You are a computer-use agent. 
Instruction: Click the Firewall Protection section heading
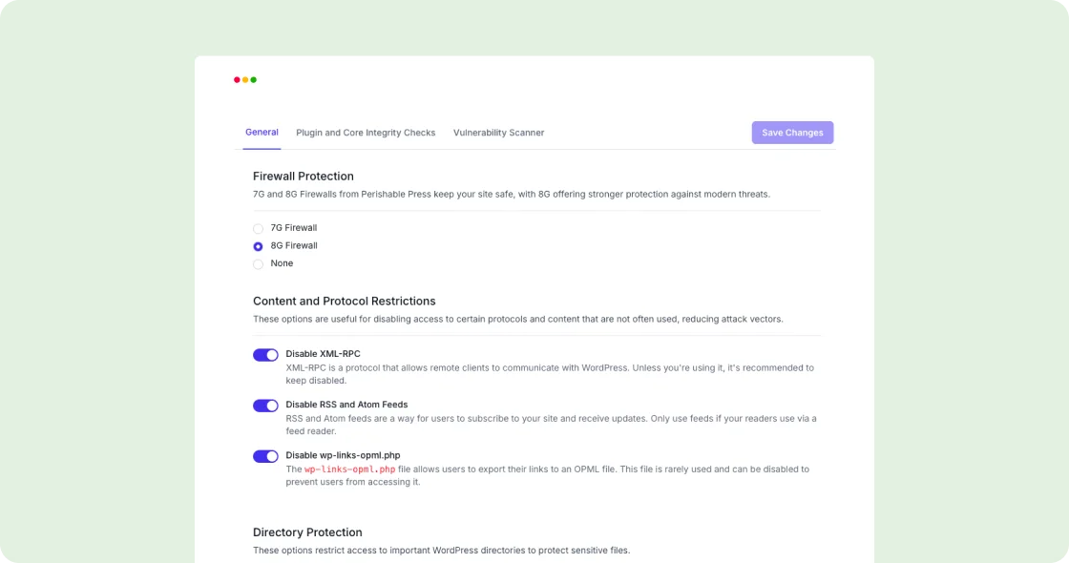(304, 177)
